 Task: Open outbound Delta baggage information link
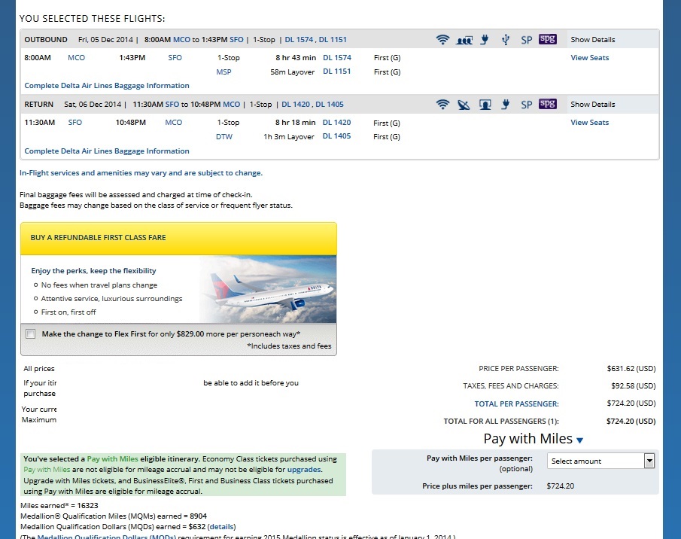coord(107,86)
